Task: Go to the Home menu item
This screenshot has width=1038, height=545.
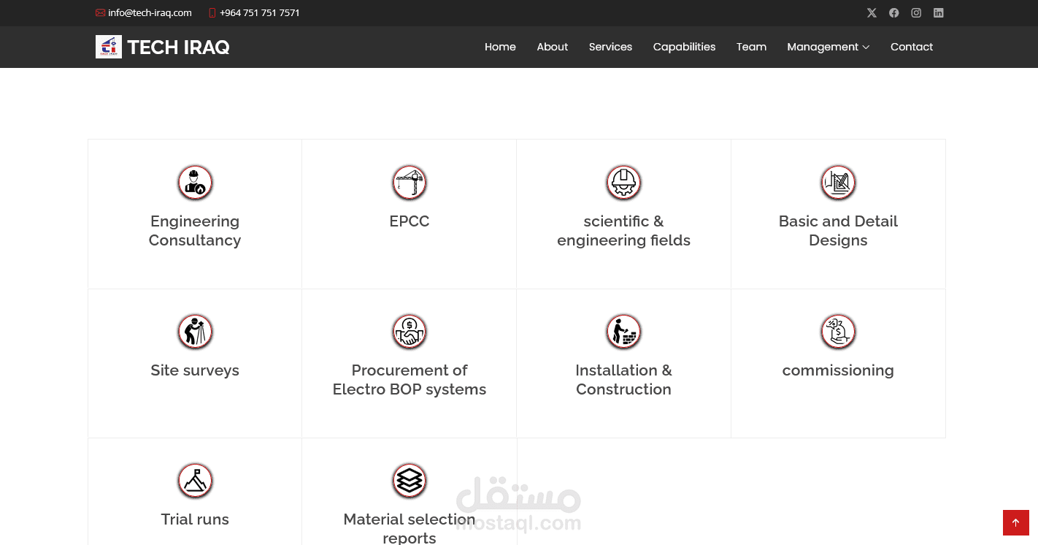Action: (500, 47)
